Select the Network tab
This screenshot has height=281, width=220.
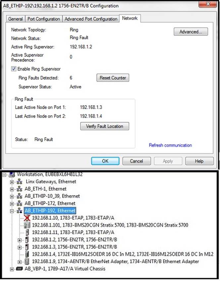pyautogui.click(x=130, y=18)
